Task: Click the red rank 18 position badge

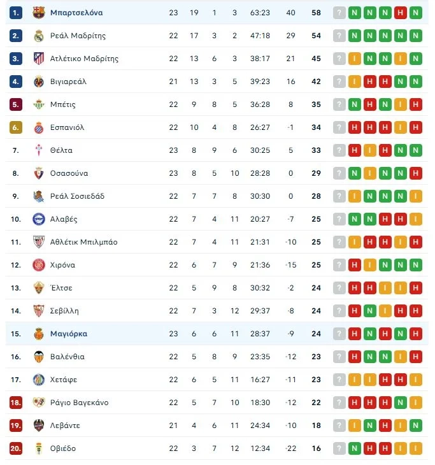Action: point(16,403)
